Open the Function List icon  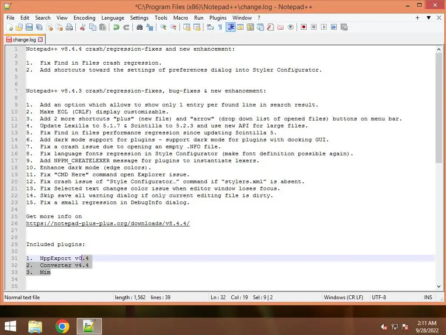click(270, 27)
